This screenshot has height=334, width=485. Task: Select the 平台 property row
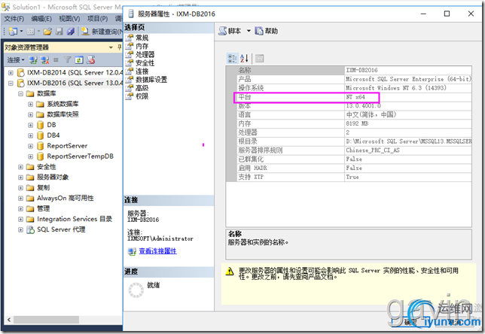(x=354, y=97)
